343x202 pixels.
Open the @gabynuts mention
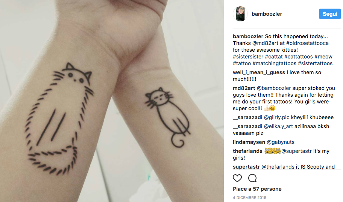(281, 142)
